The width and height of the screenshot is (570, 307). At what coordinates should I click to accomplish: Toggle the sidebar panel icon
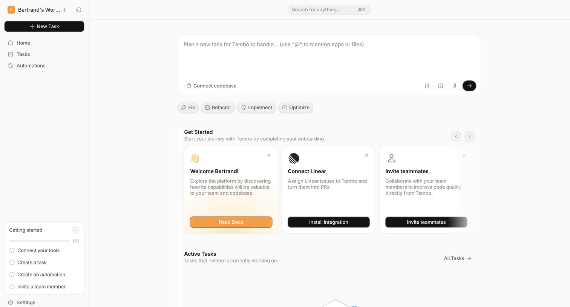tap(79, 10)
